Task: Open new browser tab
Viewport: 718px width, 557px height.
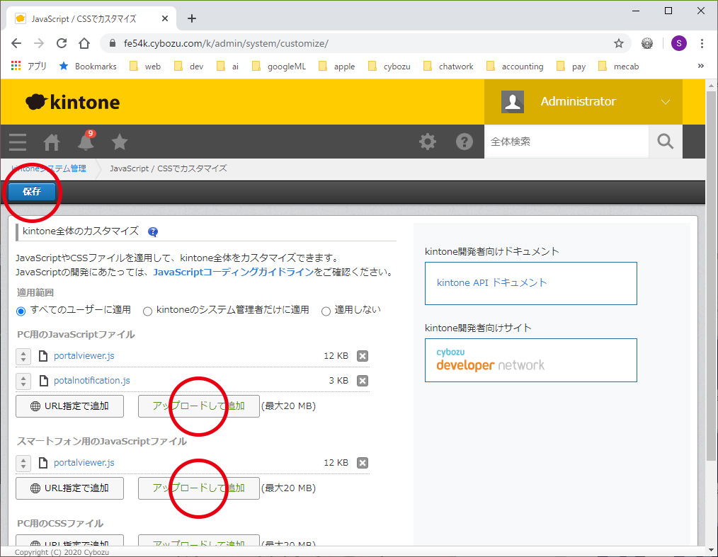Action: (x=192, y=18)
